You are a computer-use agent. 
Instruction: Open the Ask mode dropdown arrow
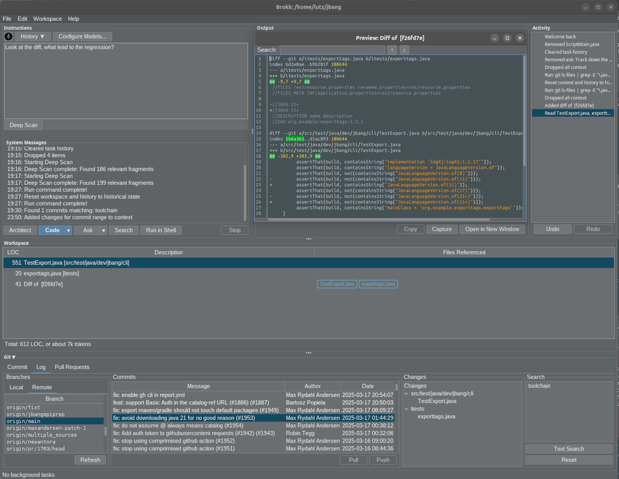[x=104, y=230]
